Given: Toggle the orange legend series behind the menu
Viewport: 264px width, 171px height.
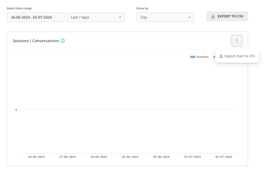Looking at the screenshot, I should tap(214, 57).
